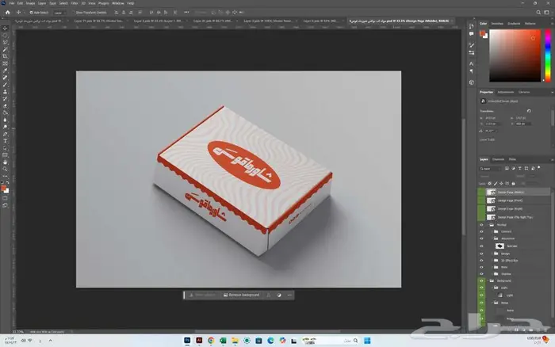The width and height of the screenshot is (555, 347).
Task: Toggle layer filtering on/off switch
Action: [x=539, y=168]
